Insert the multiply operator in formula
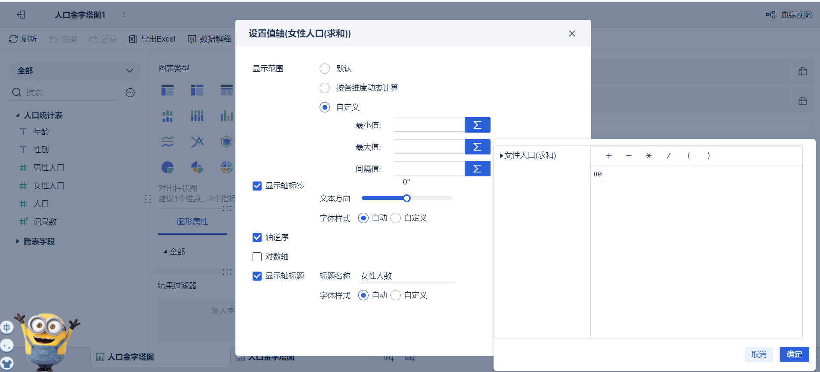This screenshot has width=820, height=372. click(649, 156)
